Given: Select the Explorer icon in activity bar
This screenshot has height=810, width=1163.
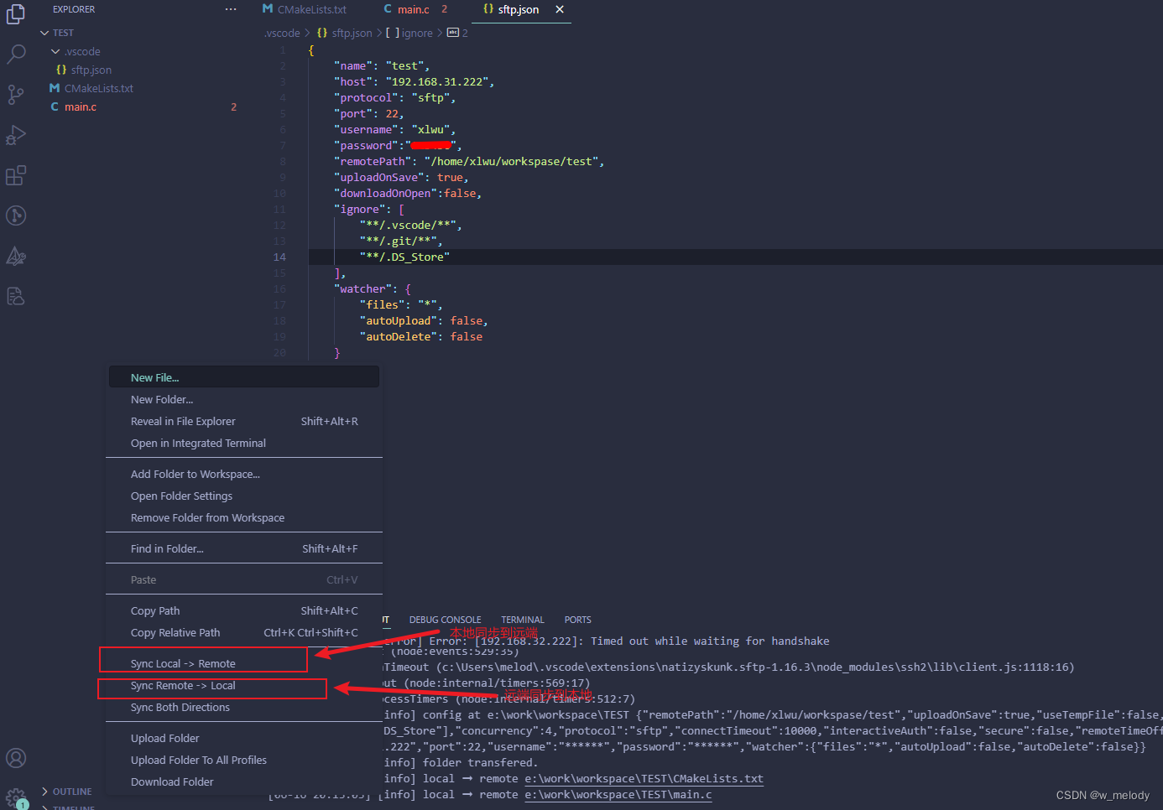Looking at the screenshot, I should [16, 13].
